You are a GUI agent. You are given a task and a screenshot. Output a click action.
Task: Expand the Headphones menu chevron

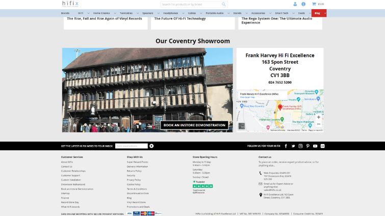point(183,13)
